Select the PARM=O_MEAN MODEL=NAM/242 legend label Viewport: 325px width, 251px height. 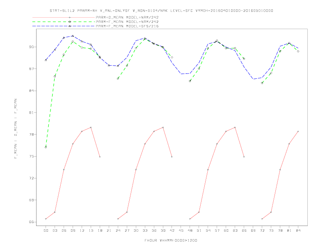pos(127,17)
